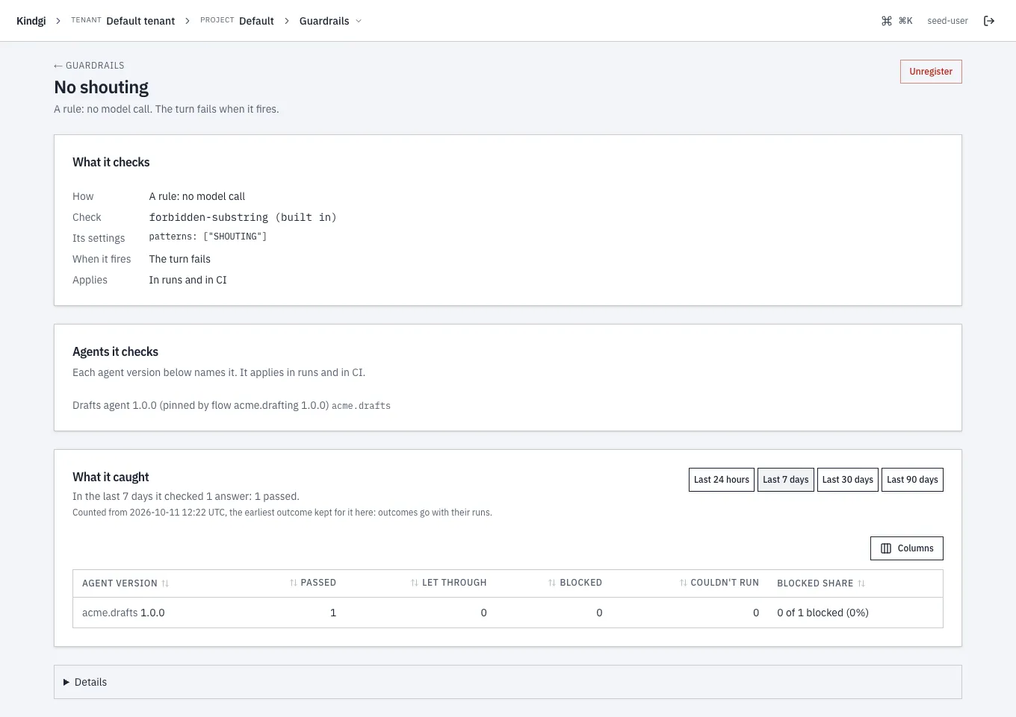Click the Unregister button
The height and width of the screenshot is (717, 1016).
pos(931,72)
